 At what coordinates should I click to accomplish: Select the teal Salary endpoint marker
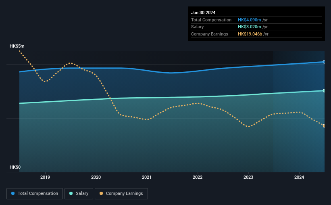click(x=324, y=91)
